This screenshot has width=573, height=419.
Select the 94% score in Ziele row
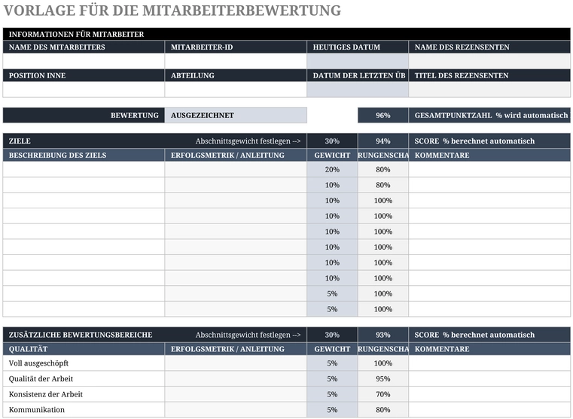[x=383, y=141]
